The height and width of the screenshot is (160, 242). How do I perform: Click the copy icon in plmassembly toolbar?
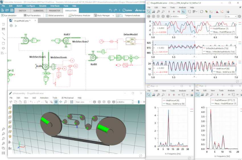[x=16, y=102]
